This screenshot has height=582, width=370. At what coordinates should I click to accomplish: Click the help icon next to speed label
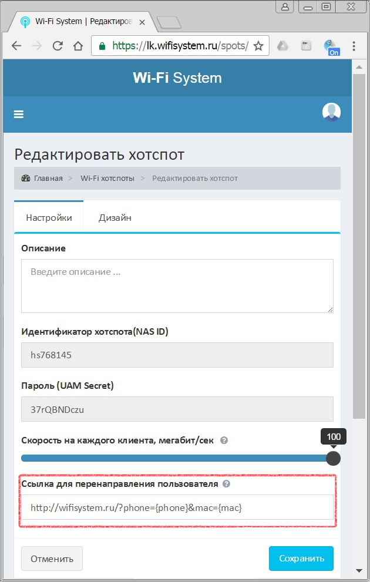[x=224, y=440]
